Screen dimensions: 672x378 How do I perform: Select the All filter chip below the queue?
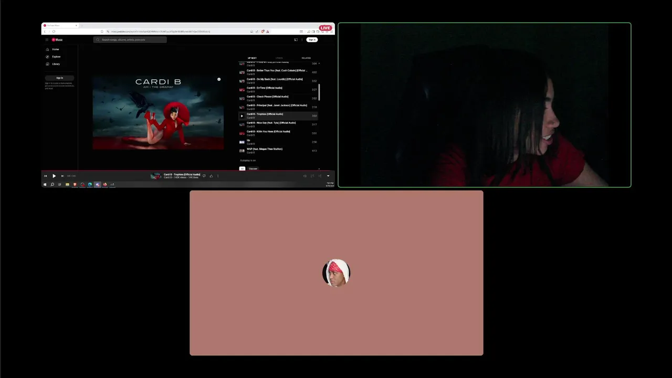click(x=242, y=169)
